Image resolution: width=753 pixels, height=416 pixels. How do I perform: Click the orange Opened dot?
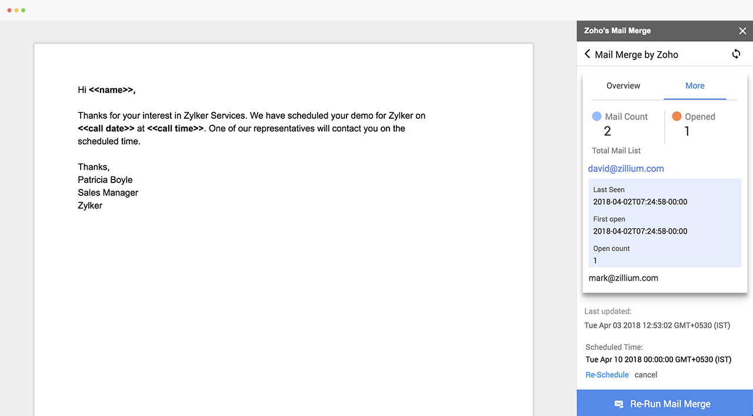[x=677, y=117]
